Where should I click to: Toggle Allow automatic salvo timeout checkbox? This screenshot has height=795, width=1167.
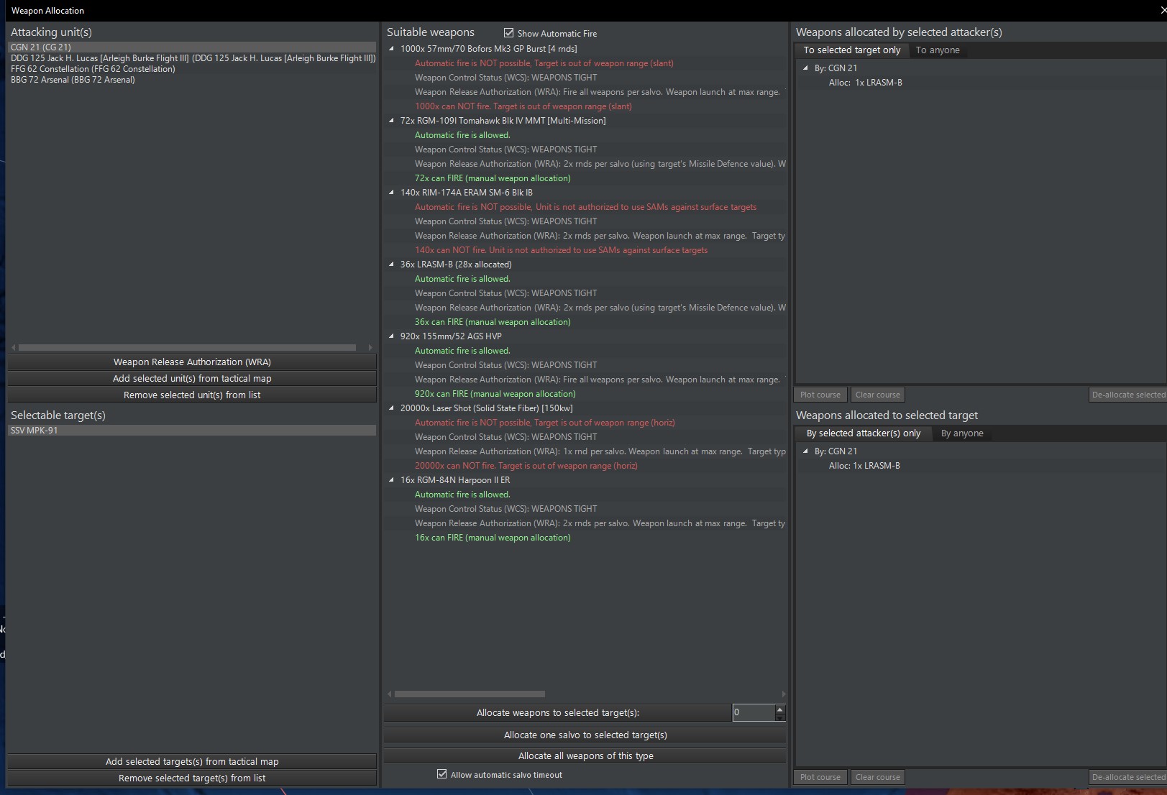coord(441,774)
